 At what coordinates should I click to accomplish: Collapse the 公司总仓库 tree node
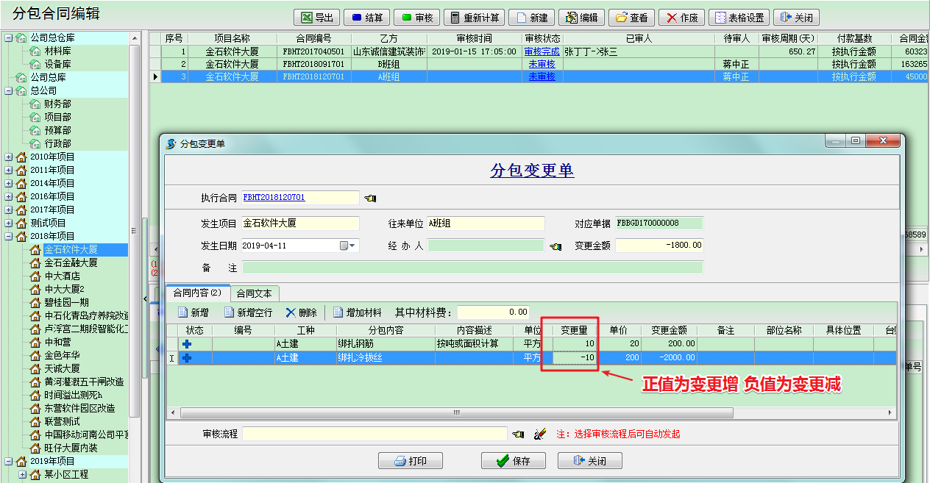pos(9,37)
